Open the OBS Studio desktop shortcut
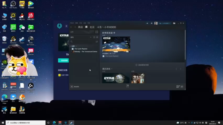Image resolution: width=223 pixels, height=125 pixels. tap(13, 5)
